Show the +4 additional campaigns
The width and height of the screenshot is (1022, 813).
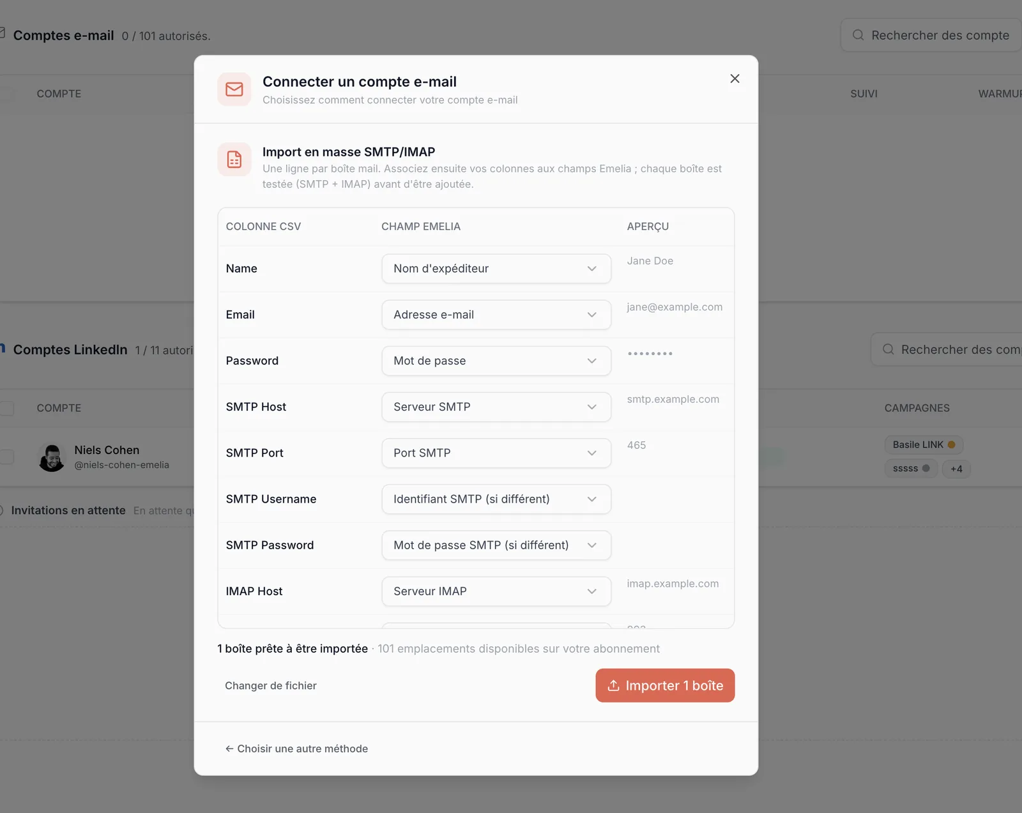[x=956, y=469]
